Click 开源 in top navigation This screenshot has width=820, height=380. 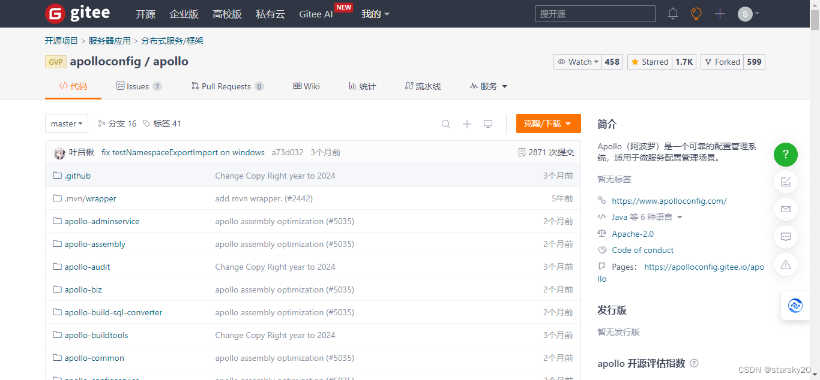pyautogui.click(x=145, y=14)
